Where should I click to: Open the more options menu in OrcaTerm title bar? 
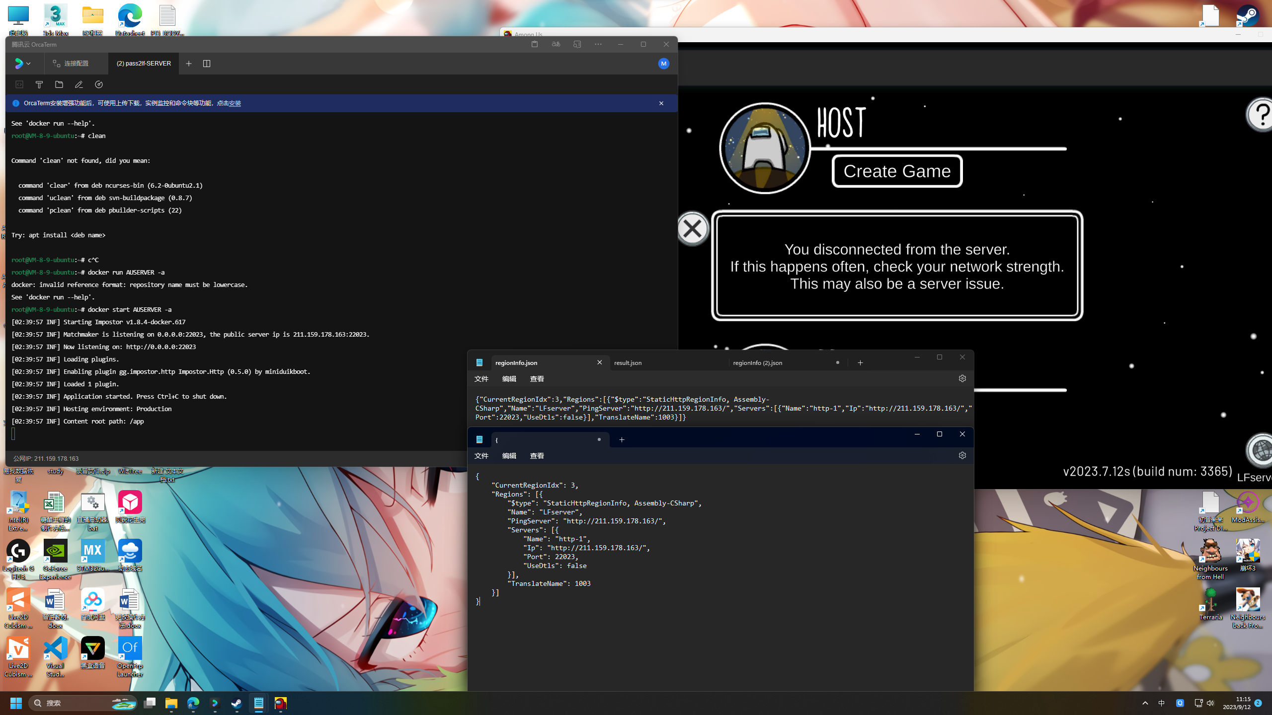(598, 44)
